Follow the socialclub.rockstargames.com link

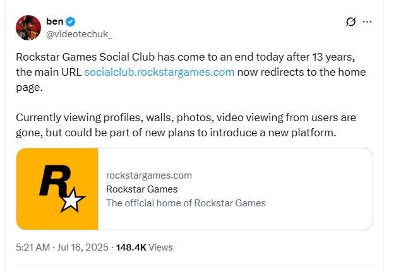click(x=159, y=72)
